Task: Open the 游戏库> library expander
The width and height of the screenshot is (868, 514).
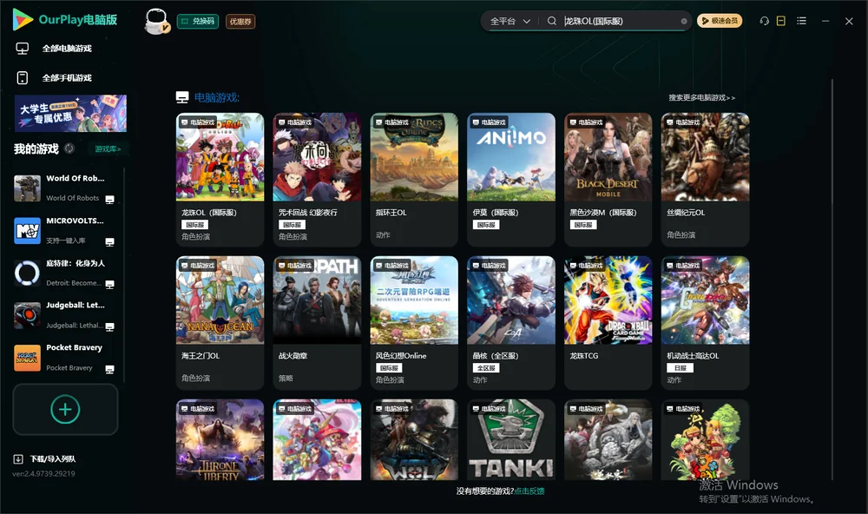Action: (108, 148)
